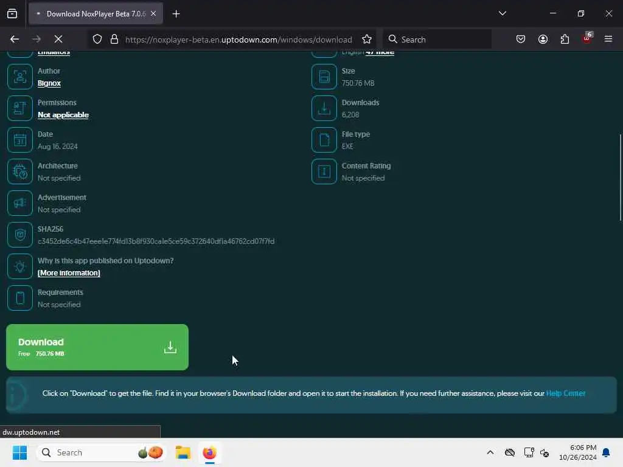Click the page vertical scrollbar thumb
This screenshot has width=623, height=467.
pyautogui.click(x=620, y=178)
